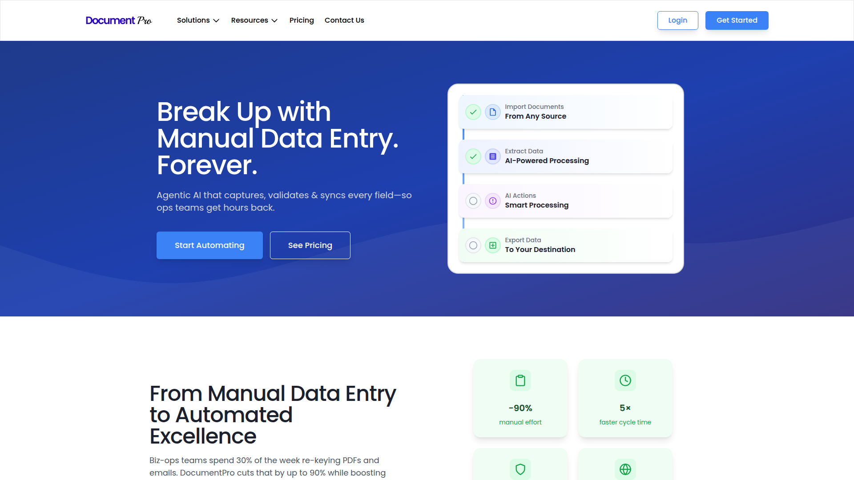
Task: Click the Login button
Action: (x=677, y=20)
